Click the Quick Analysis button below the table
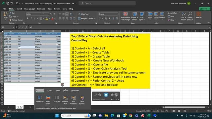The image size is (212, 119). pyautogui.click(x=63, y=85)
